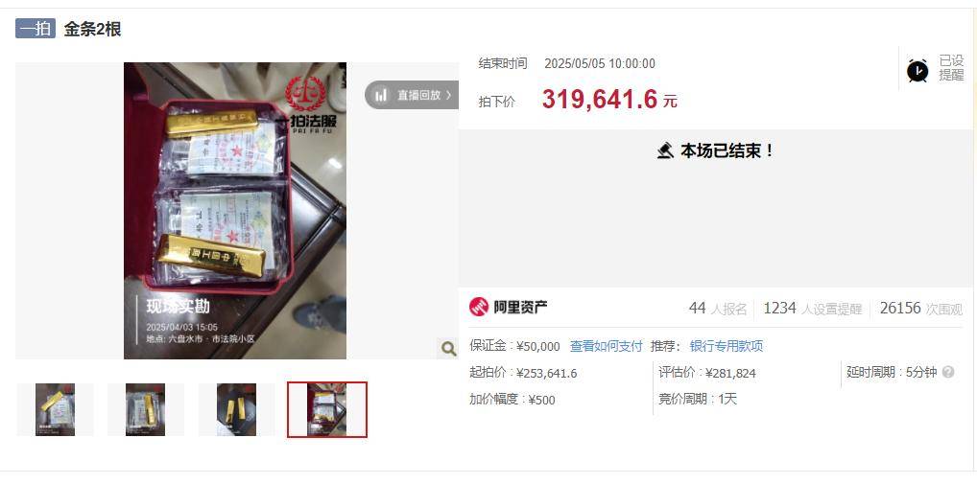Click the 一拍 badge beside title
Screen dimensions: 977x484
click(36, 29)
